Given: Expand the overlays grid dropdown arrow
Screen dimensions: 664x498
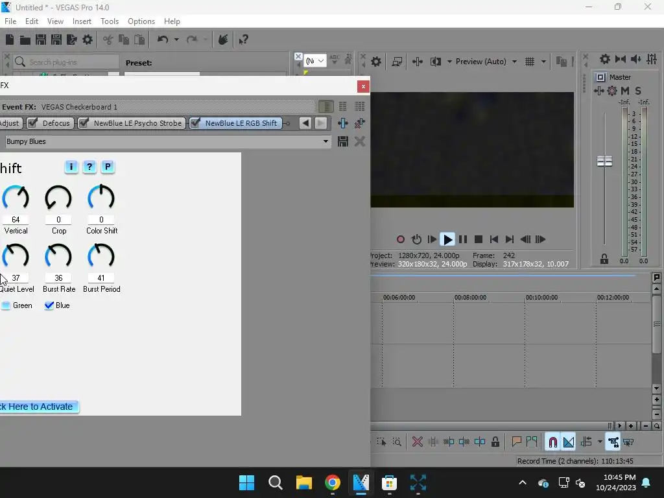Looking at the screenshot, I should click(x=543, y=62).
